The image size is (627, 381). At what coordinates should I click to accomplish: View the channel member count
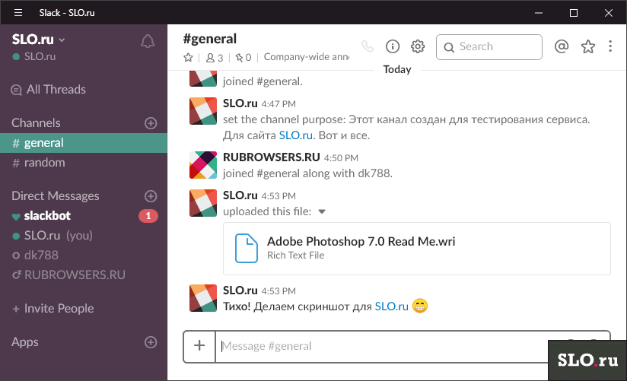click(x=215, y=57)
